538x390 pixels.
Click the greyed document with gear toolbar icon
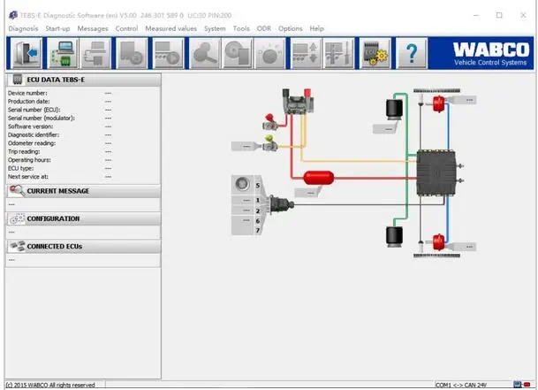(133, 53)
